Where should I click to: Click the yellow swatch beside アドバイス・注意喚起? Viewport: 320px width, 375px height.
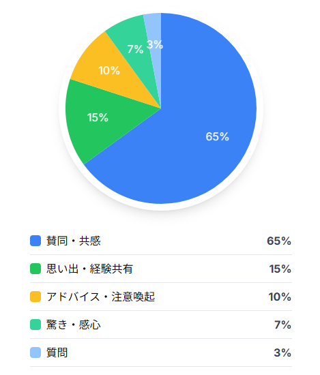(35, 297)
